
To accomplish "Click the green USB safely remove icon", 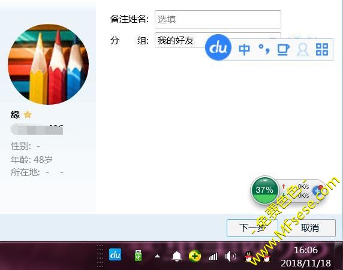I will click(139, 256).
